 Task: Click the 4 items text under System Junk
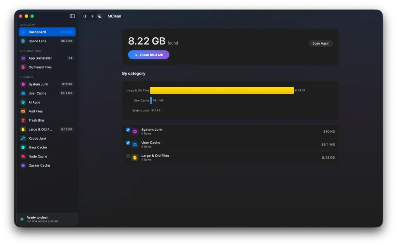pyautogui.click(x=146, y=134)
